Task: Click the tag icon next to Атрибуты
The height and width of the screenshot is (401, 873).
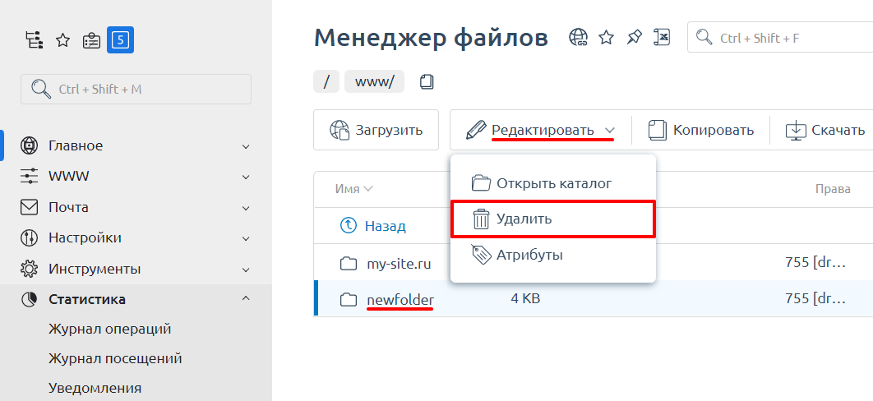Action: pyautogui.click(x=481, y=255)
